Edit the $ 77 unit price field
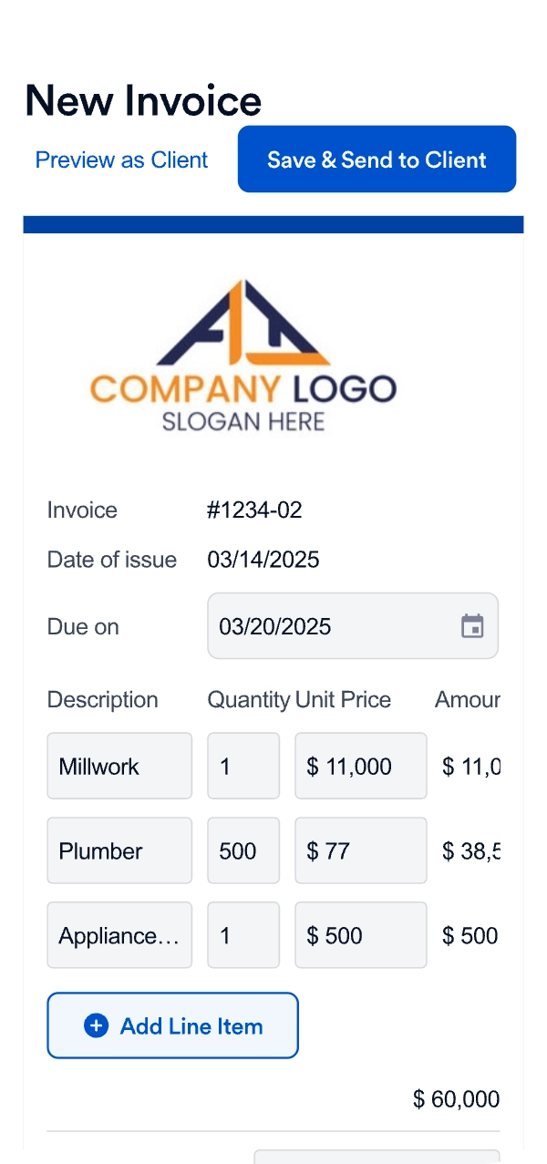 [x=361, y=850]
